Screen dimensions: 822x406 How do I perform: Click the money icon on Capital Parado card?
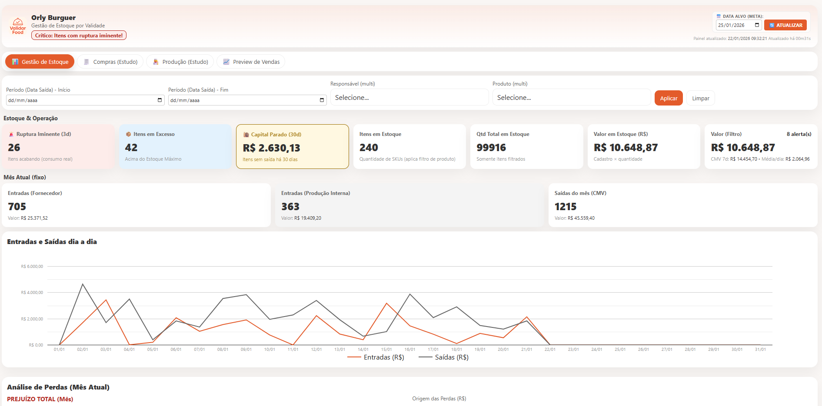coord(246,134)
